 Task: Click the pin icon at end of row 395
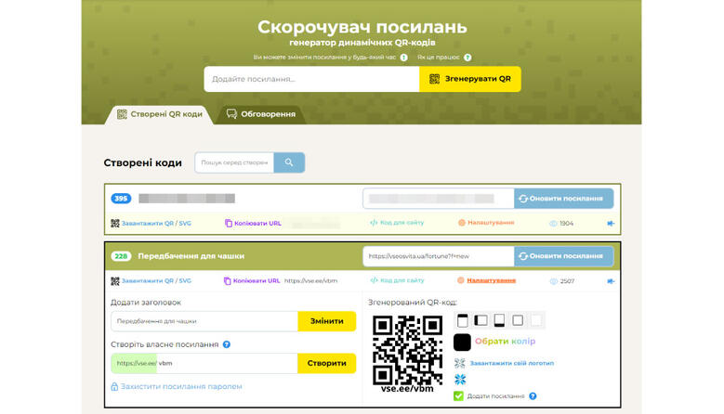click(x=611, y=223)
